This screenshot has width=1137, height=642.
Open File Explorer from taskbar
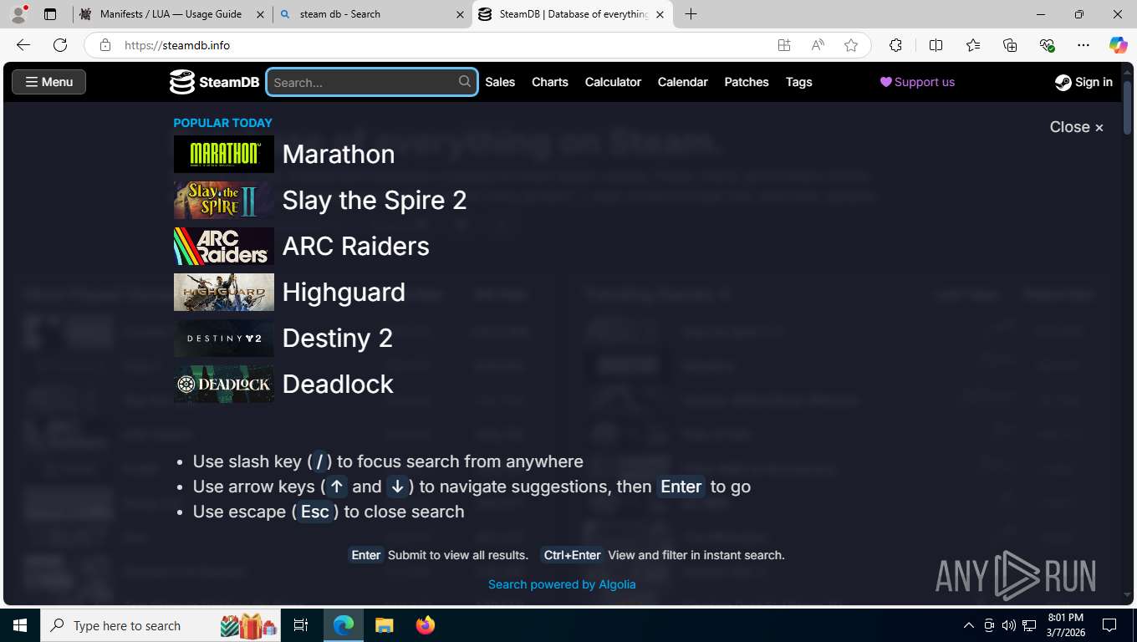pos(384,625)
